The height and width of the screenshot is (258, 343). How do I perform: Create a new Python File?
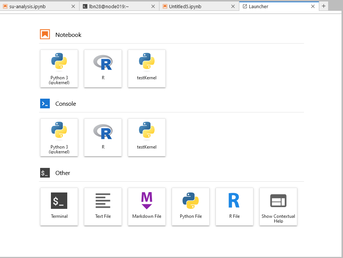[191, 207]
